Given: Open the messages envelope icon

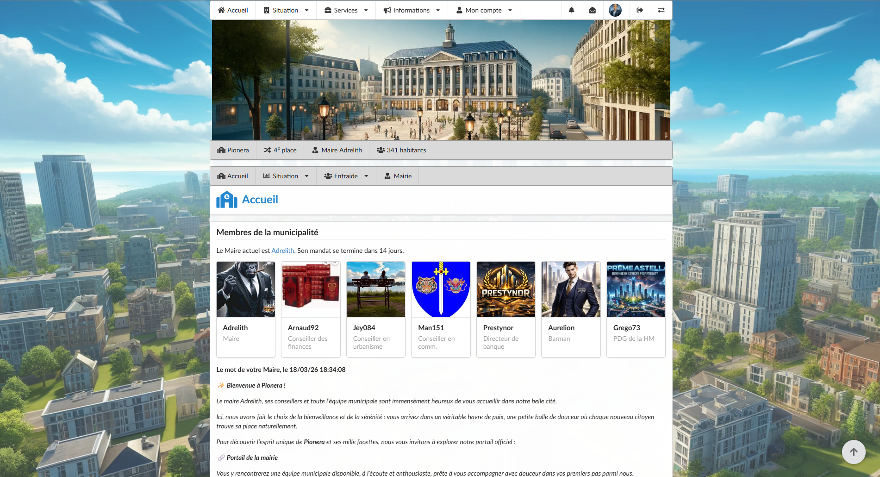Looking at the screenshot, I should point(592,10).
